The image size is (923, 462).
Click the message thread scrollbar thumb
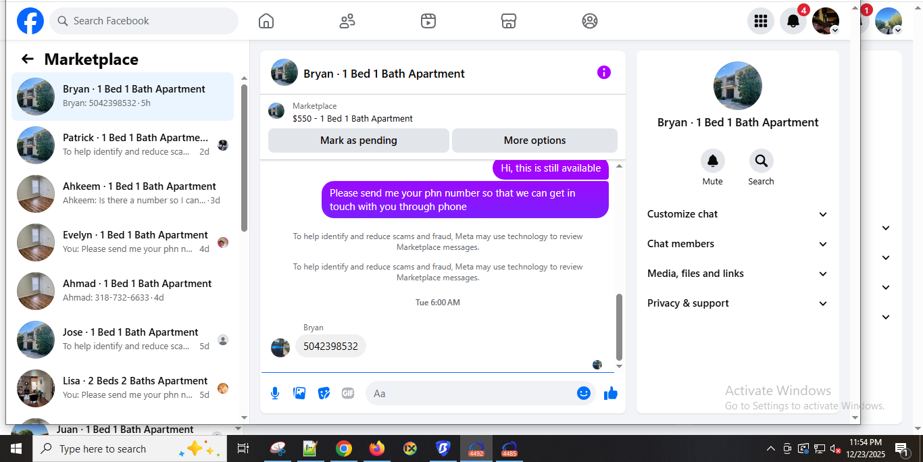(619, 327)
